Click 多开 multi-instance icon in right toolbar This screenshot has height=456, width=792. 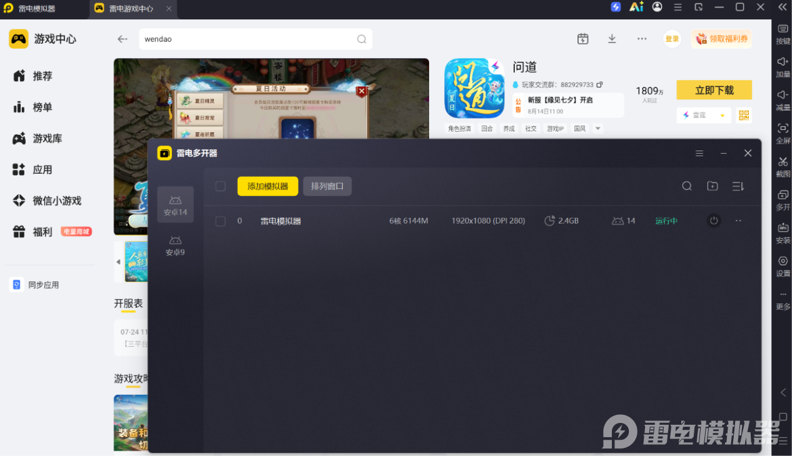[x=783, y=200]
